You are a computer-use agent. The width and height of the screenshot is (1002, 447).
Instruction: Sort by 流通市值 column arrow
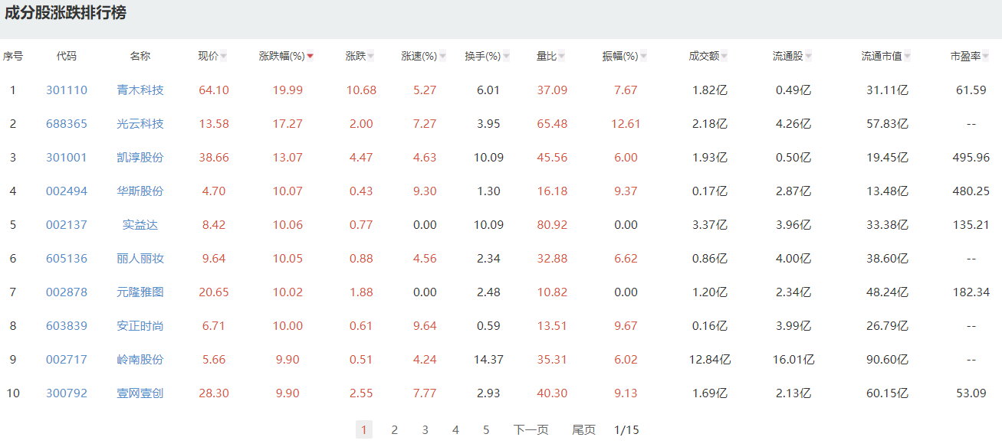[907, 56]
